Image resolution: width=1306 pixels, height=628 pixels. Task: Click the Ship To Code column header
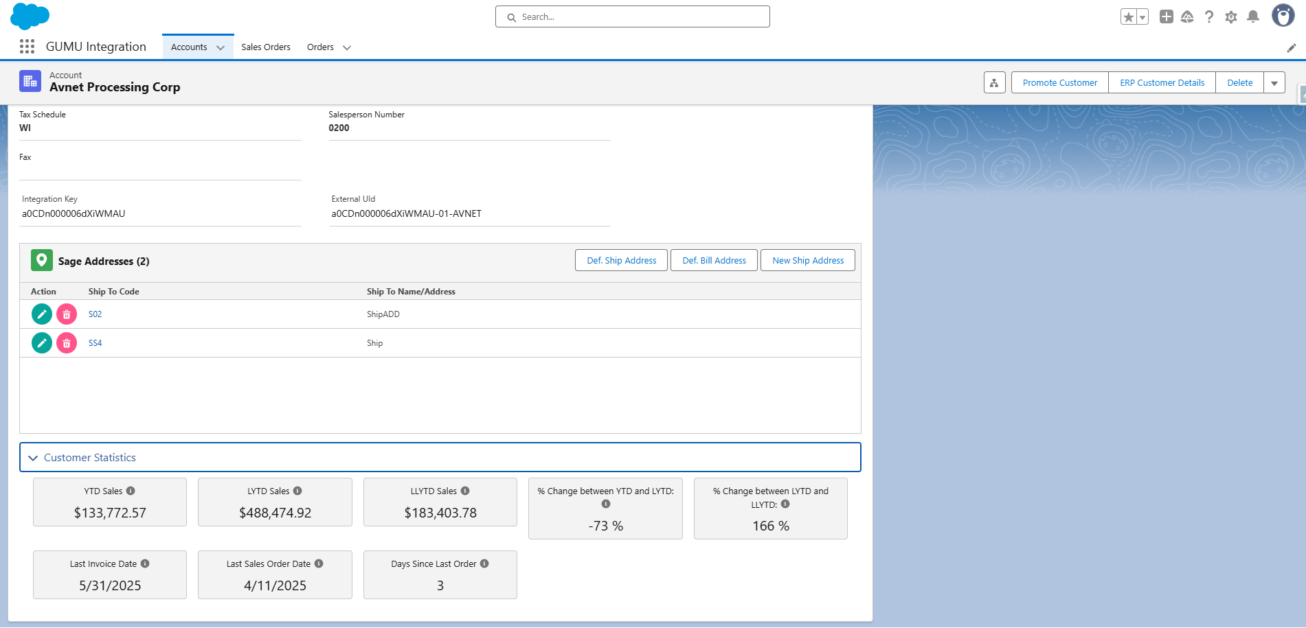(114, 292)
